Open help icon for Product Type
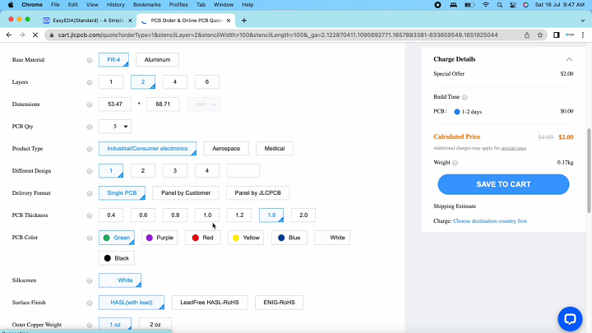The width and height of the screenshot is (592, 333). pyautogui.click(x=90, y=149)
